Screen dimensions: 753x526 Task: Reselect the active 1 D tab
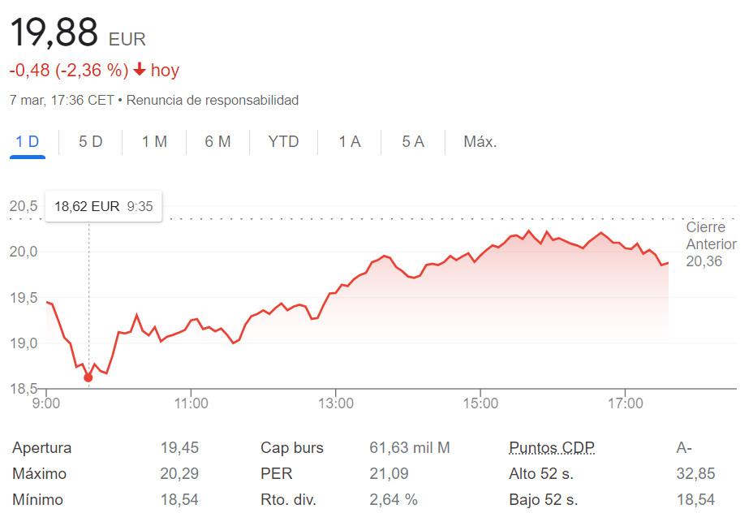(26, 140)
